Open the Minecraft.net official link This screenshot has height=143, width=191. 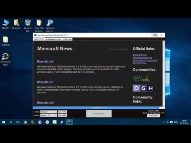click(x=140, y=55)
